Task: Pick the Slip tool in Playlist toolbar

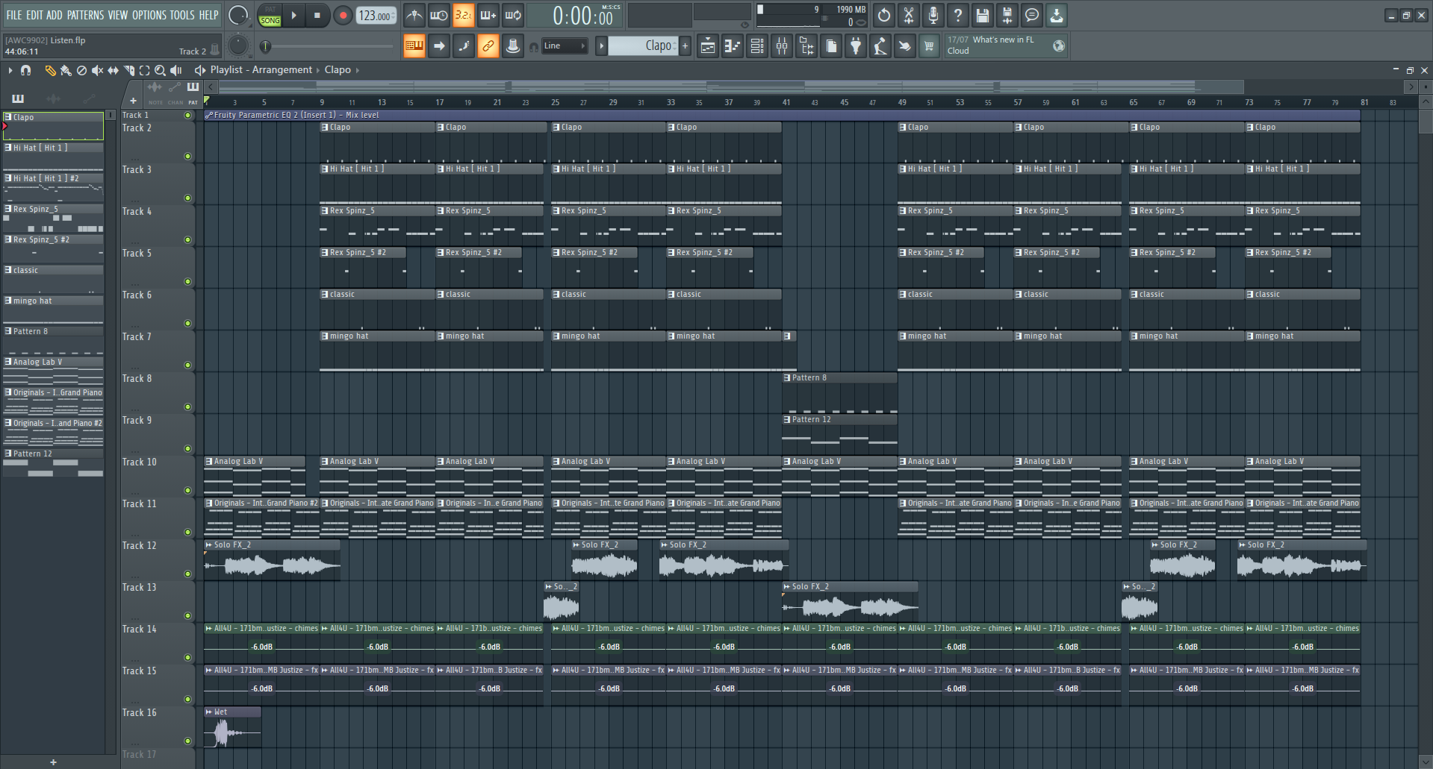Action: pyautogui.click(x=113, y=70)
